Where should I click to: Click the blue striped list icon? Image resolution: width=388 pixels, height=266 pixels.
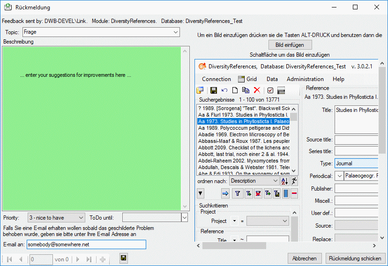pyautogui.click(x=285, y=193)
